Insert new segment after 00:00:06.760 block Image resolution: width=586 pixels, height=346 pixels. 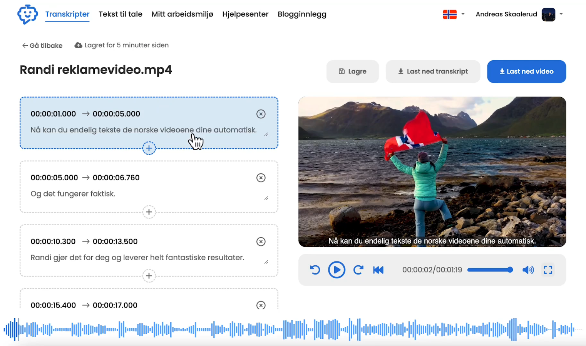[x=149, y=212]
